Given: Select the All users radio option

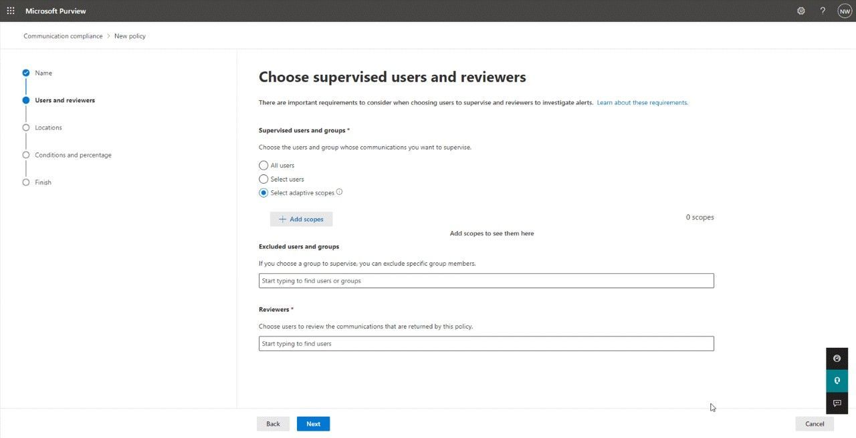Looking at the screenshot, I should coord(263,166).
